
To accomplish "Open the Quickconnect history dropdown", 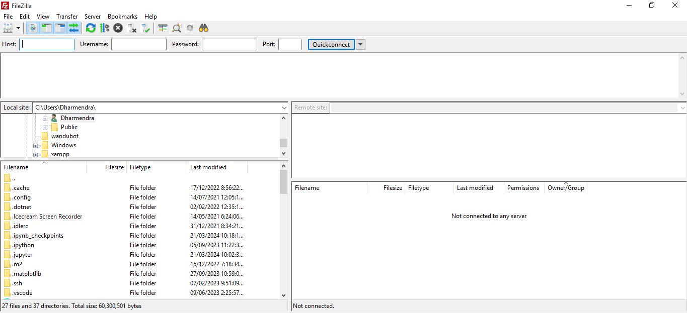I will [360, 44].
